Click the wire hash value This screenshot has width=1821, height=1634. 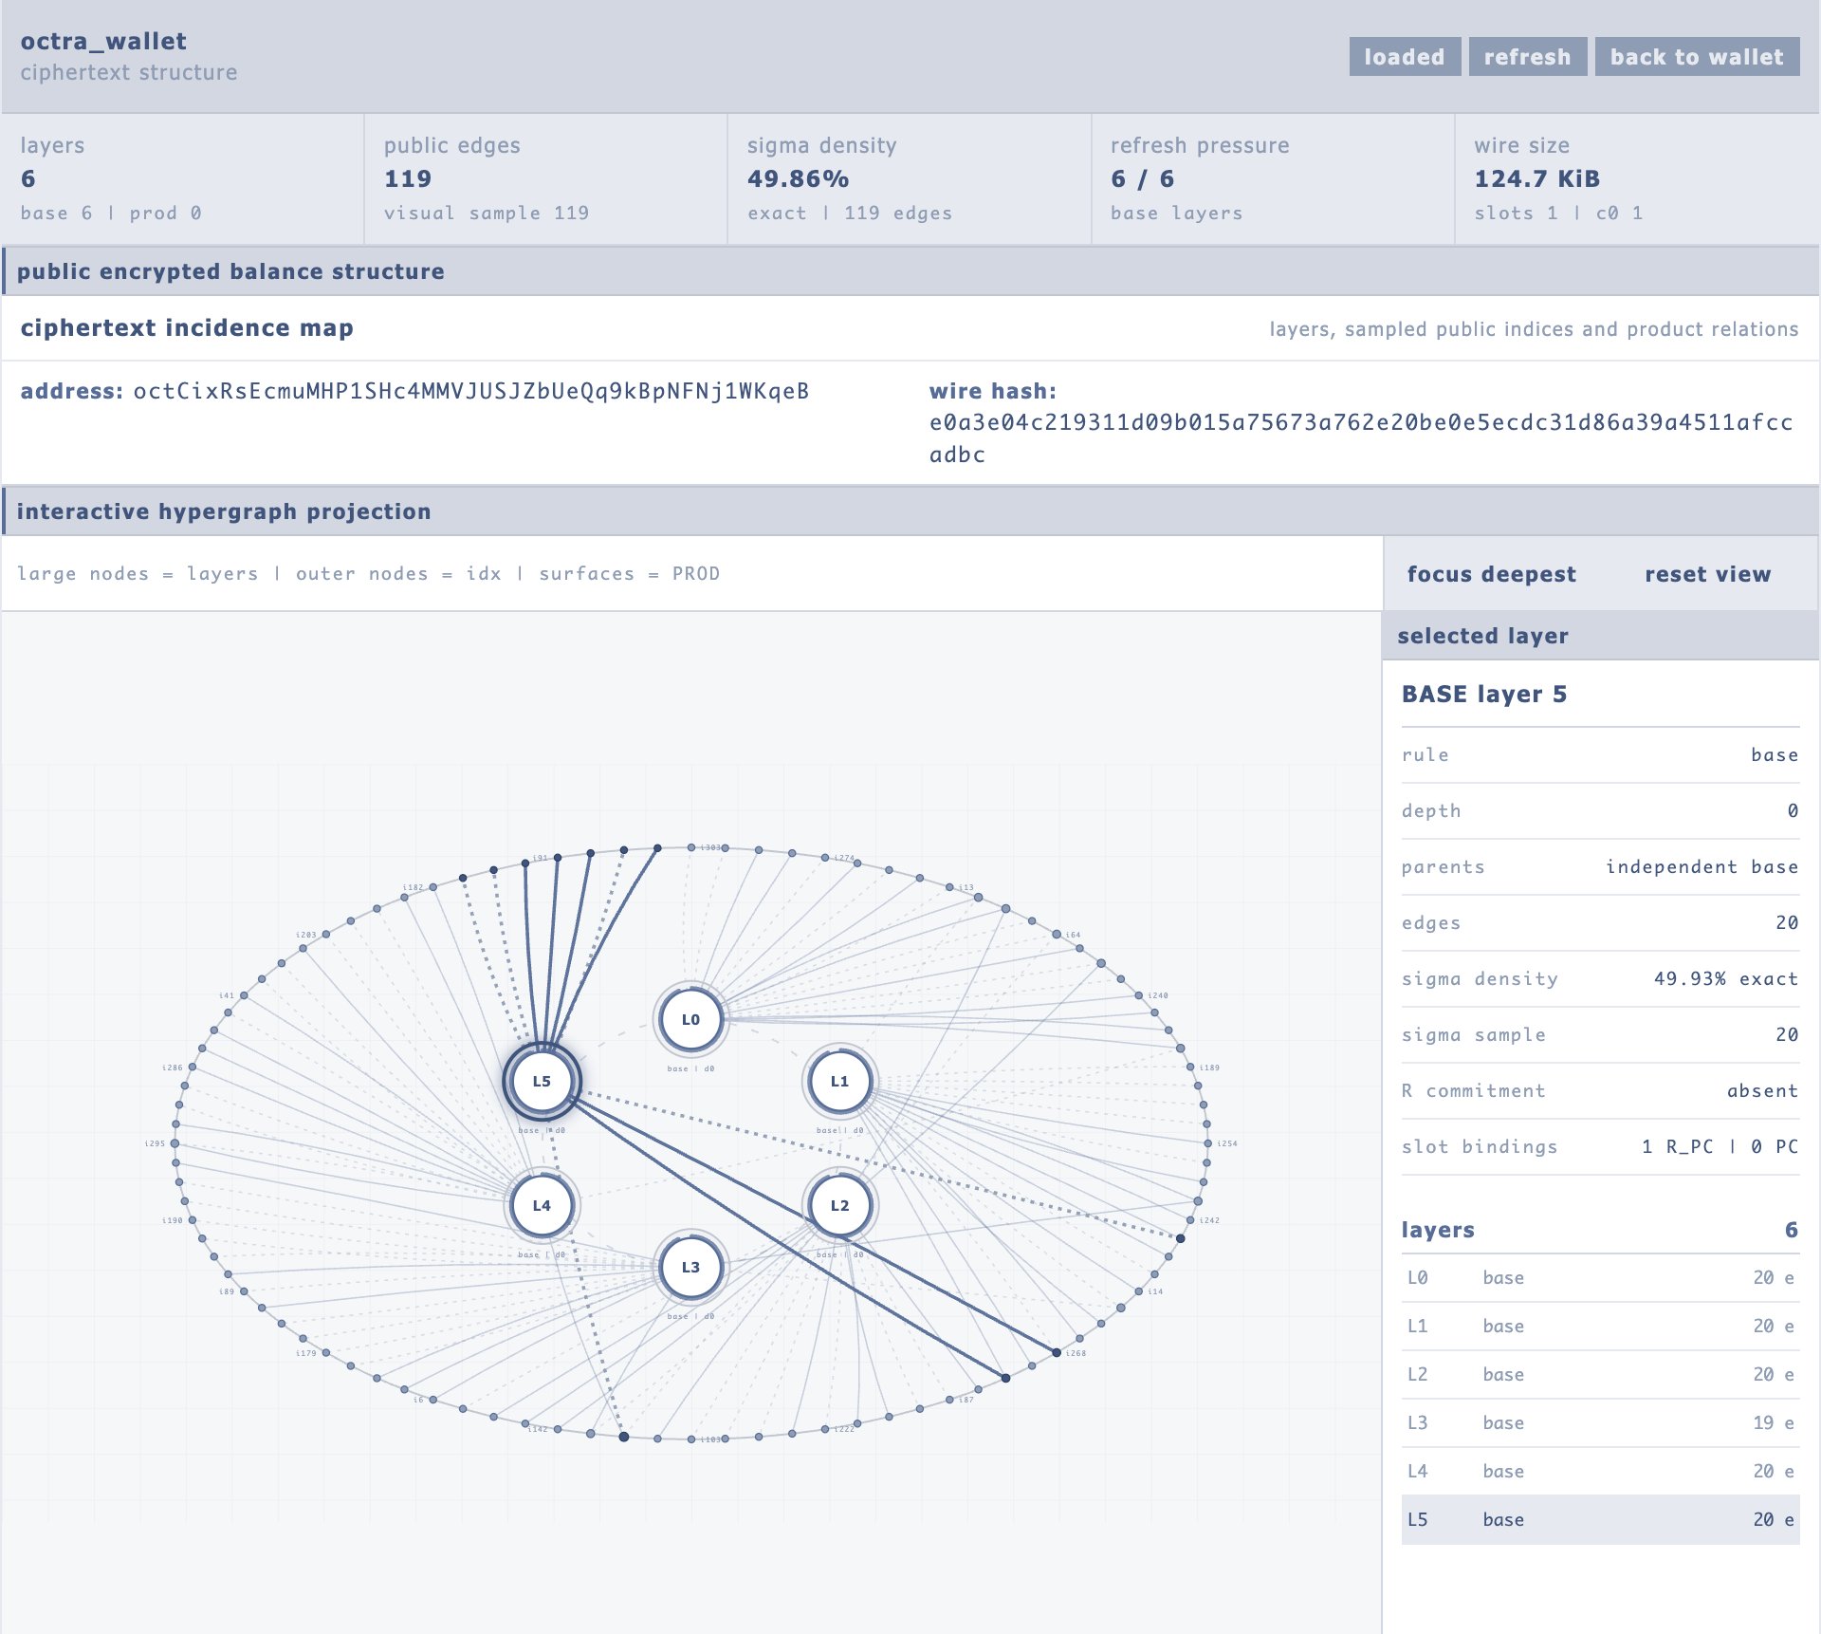click(x=1361, y=438)
